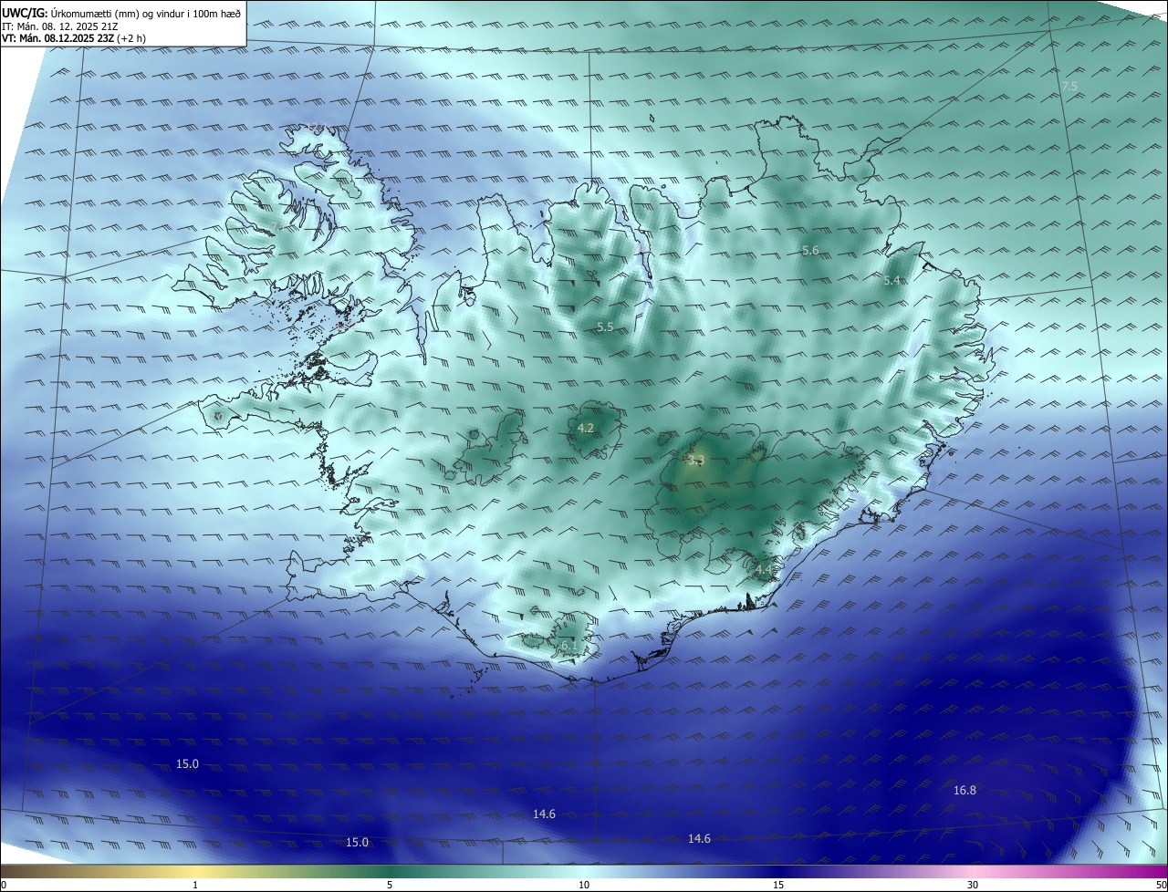This screenshot has width=1168, height=892.
Task: Click the 1 tick on the color scale
Action: (195, 885)
